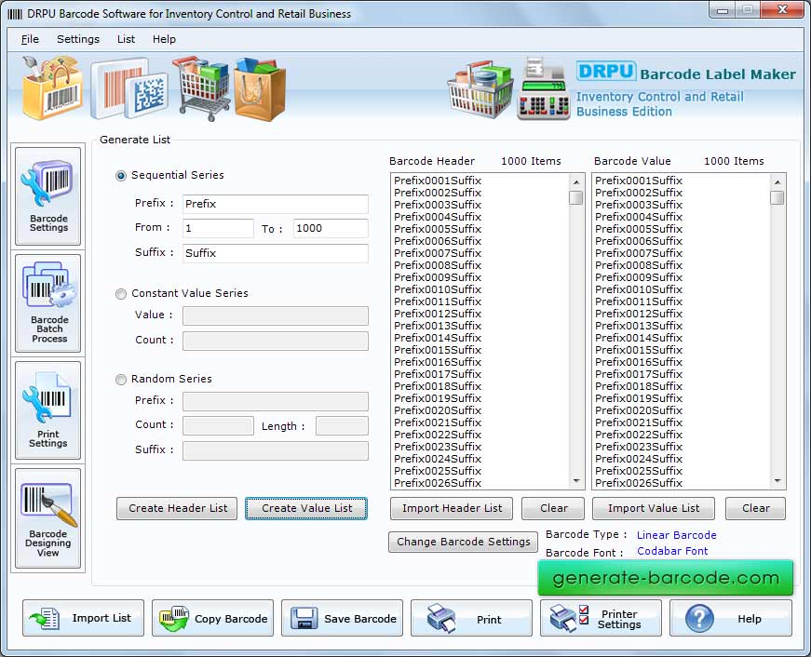811x657 pixels.
Task: Click the Create Header List button
Action: (x=177, y=508)
